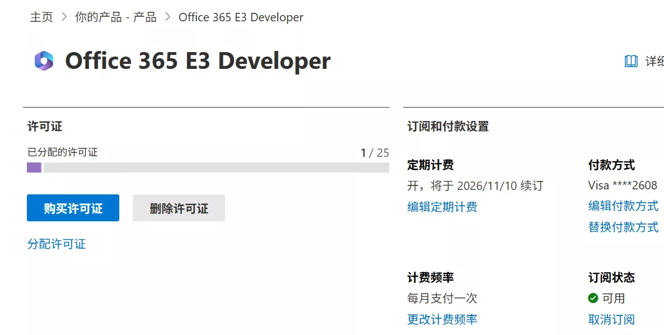This screenshot has width=664, height=335.
Task: Click the Microsoft 365 product logo icon
Action: pos(44,61)
